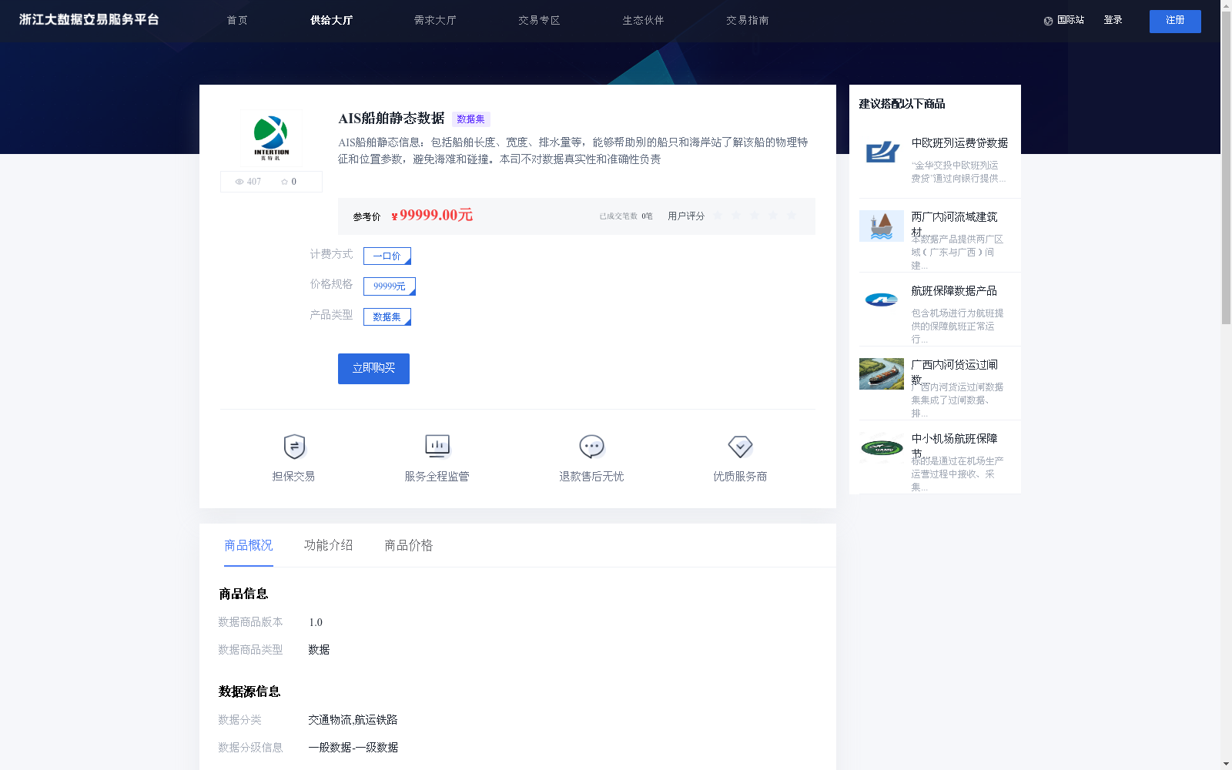The height and width of the screenshot is (770, 1232).
Task: Click the purple 数据集 tag beside title
Action: [x=471, y=119]
